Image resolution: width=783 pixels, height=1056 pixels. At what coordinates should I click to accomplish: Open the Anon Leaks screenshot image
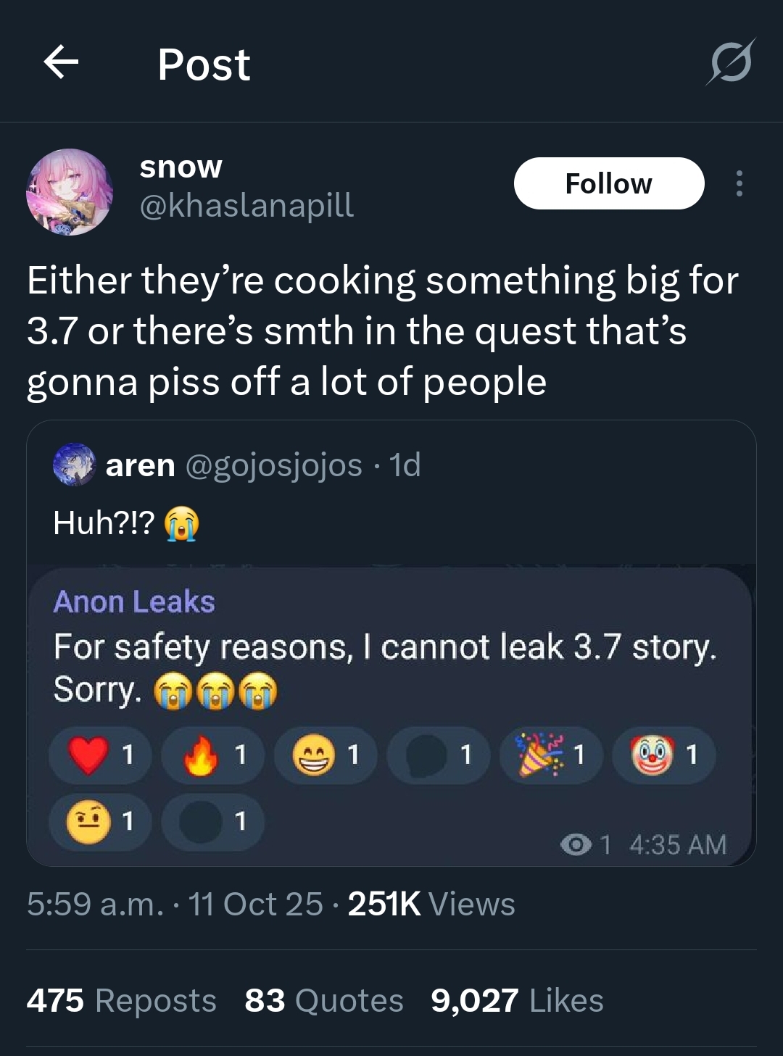click(391, 715)
